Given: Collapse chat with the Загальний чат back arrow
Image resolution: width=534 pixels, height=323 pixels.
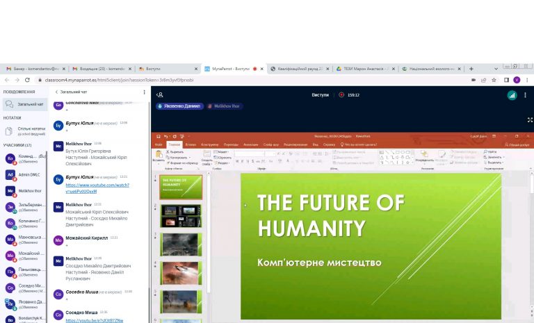Looking at the screenshot, I should (x=56, y=92).
